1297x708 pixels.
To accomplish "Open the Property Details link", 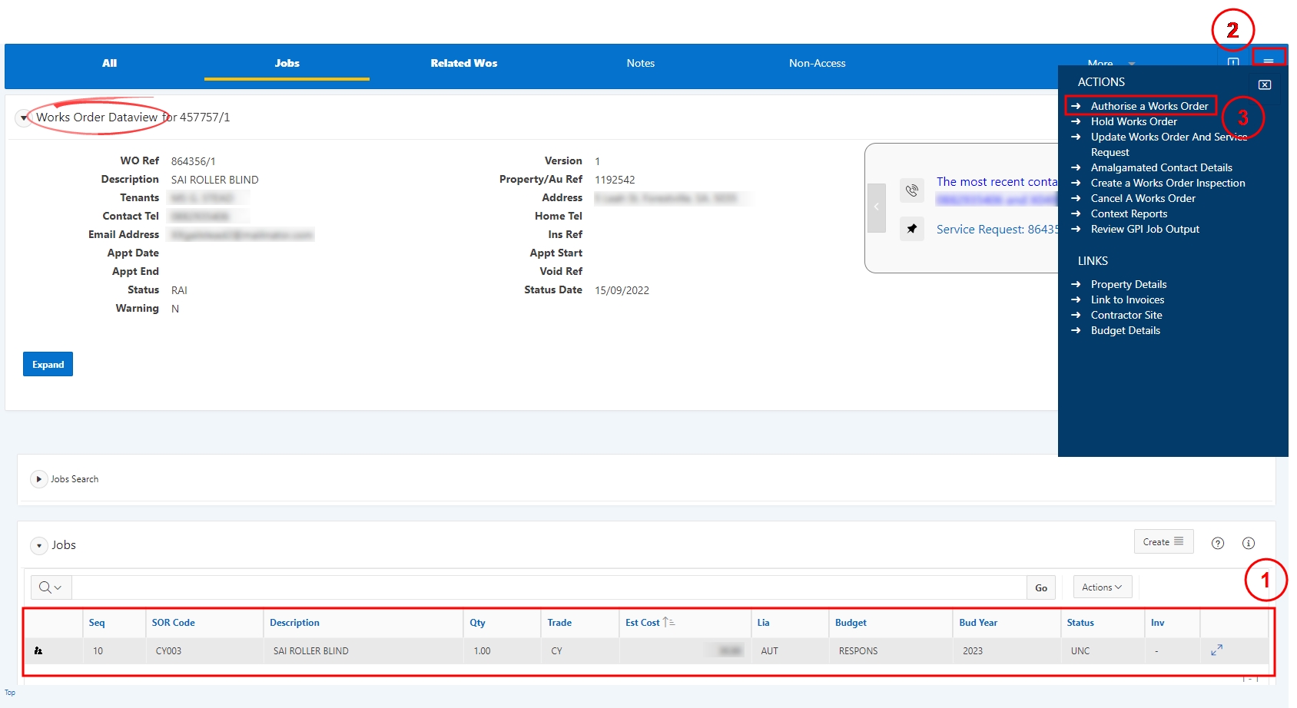I will tap(1128, 284).
